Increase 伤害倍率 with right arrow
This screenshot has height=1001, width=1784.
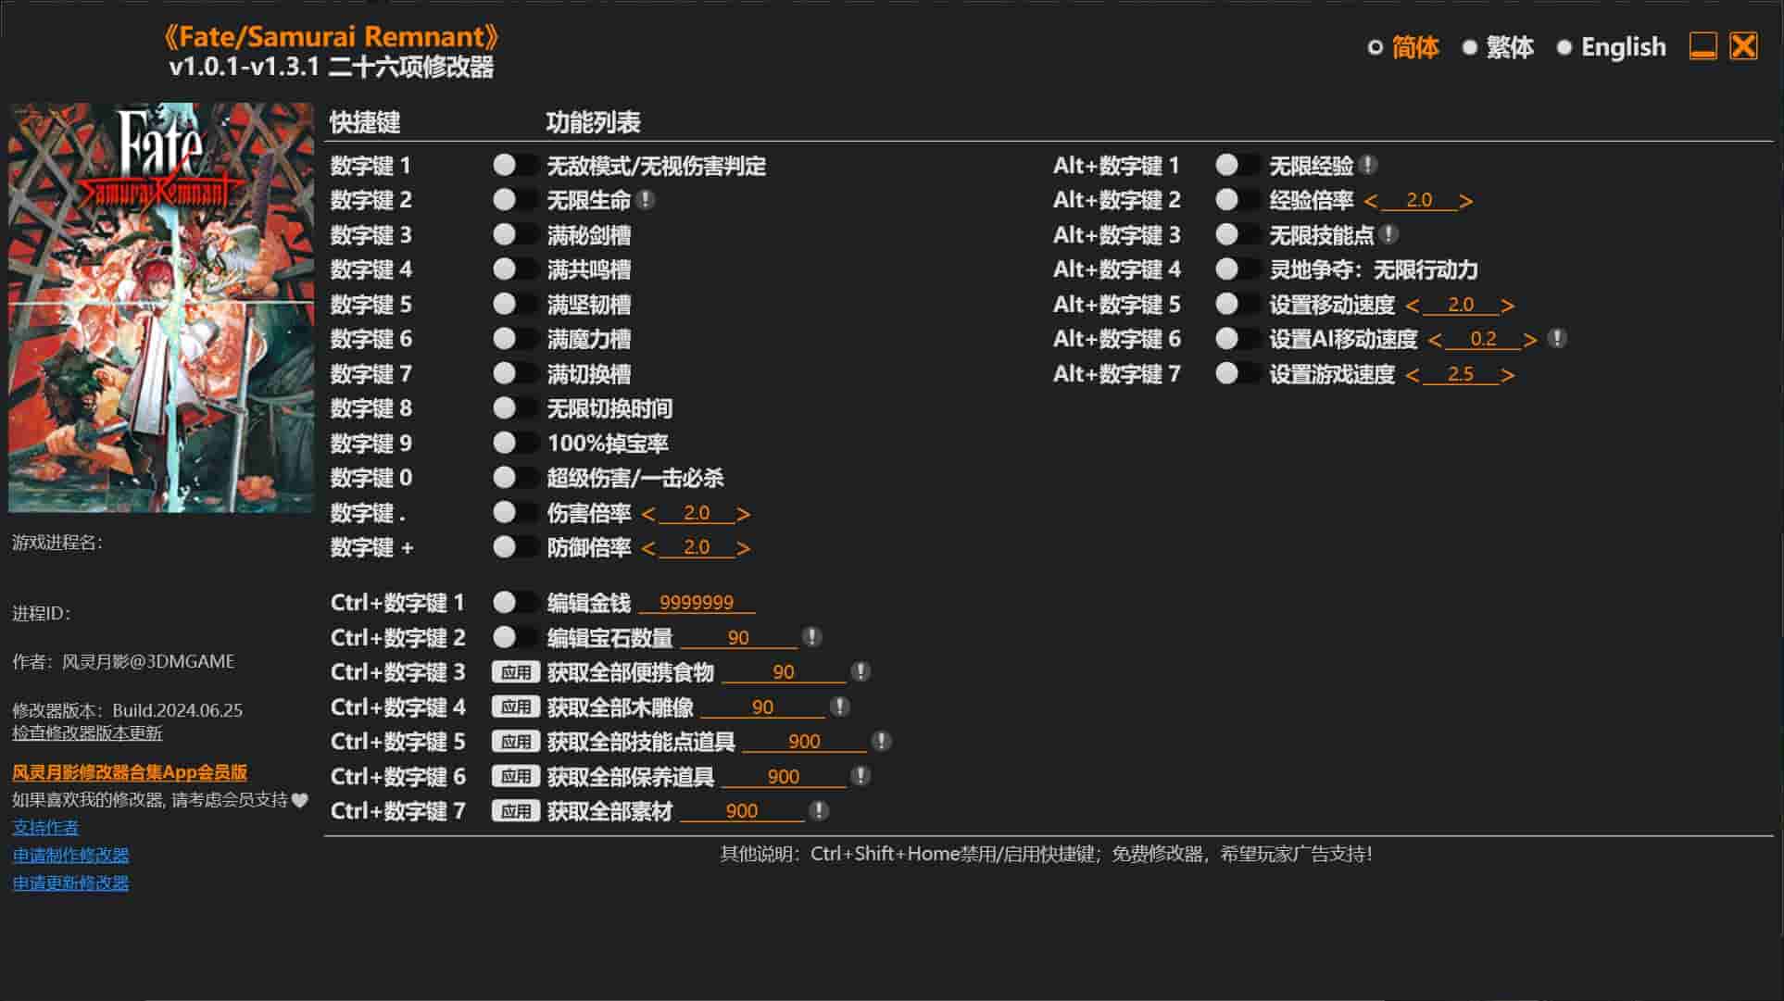743,514
